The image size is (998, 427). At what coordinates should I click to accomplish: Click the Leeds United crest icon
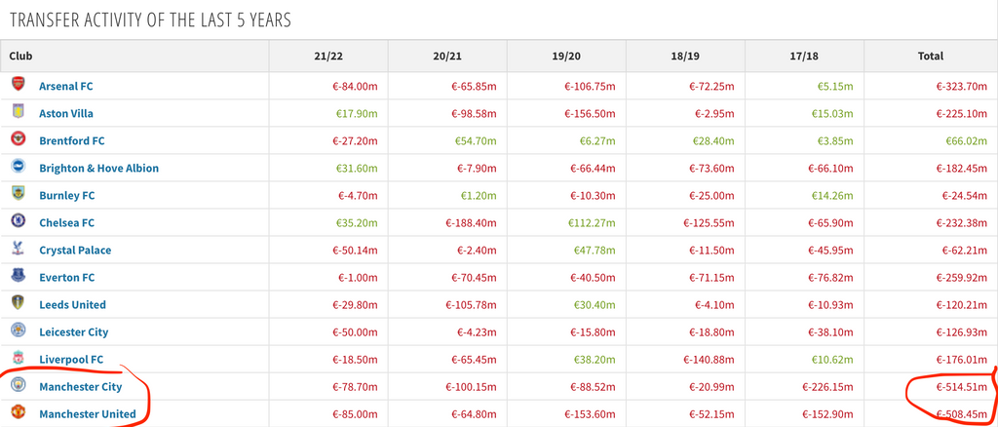pyautogui.click(x=18, y=304)
